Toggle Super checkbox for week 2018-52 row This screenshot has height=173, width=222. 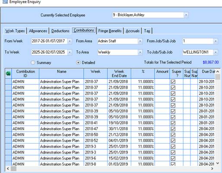coord(173,141)
